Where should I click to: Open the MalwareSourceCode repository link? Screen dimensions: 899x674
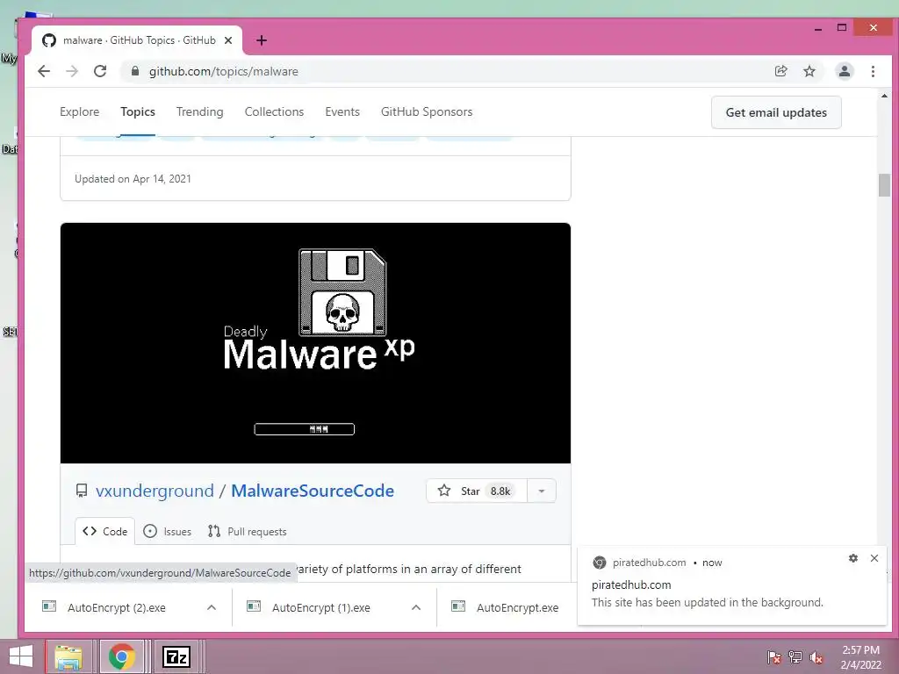point(313,491)
